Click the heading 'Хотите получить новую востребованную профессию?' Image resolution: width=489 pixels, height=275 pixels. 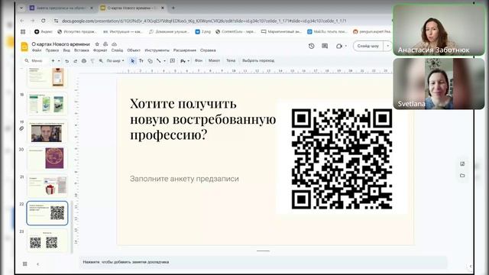coord(202,119)
